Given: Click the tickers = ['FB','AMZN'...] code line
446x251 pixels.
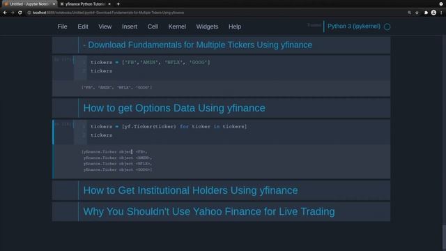Looking at the screenshot, I should pos(151,62).
